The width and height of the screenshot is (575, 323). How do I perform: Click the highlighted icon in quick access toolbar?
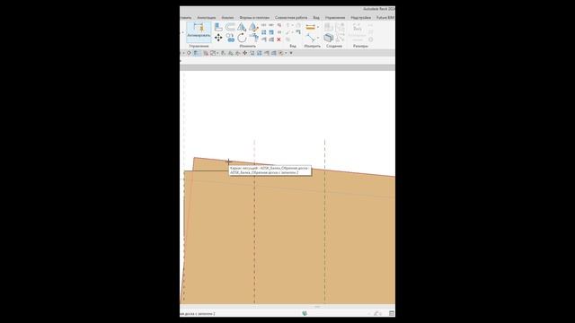(x=197, y=53)
